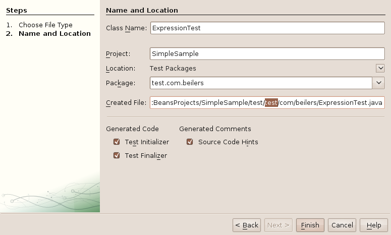The width and height of the screenshot is (391, 235).
Task: Click the Package text field
Action: point(261,83)
